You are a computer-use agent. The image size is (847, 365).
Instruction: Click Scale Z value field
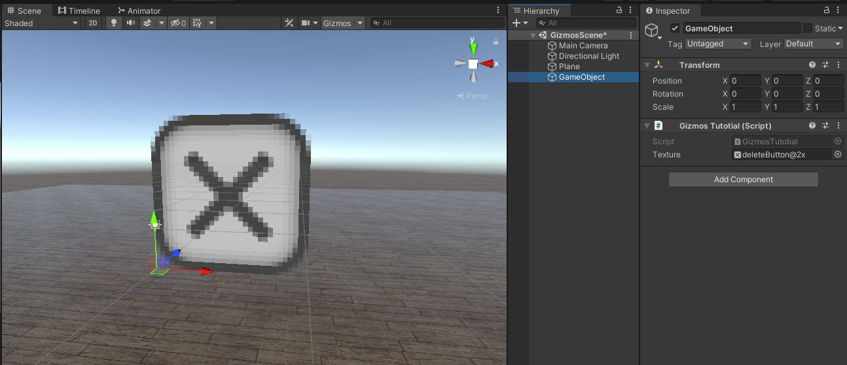pyautogui.click(x=829, y=107)
